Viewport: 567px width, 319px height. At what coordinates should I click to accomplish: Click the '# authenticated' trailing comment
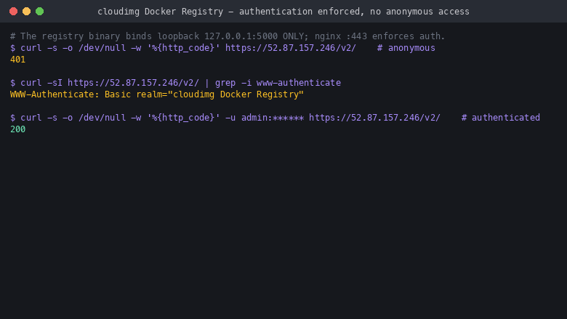point(500,118)
